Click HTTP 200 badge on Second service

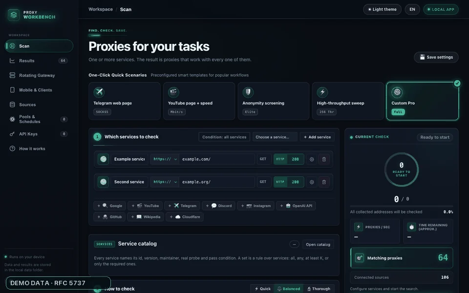(289, 182)
